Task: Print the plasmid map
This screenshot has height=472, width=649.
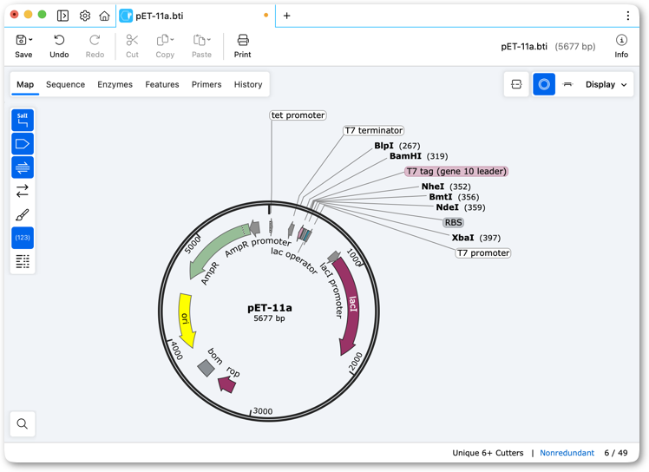Action: pyautogui.click(x=243, y=46)
